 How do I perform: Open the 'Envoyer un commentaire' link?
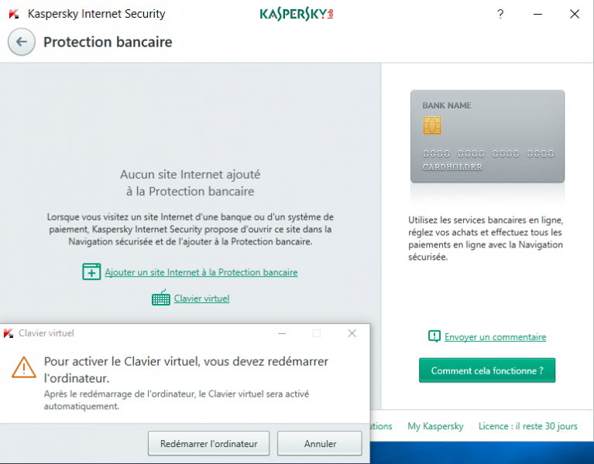pos(495,337)
